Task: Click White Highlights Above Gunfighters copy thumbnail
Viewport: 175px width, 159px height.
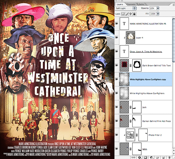Action: 124,79
